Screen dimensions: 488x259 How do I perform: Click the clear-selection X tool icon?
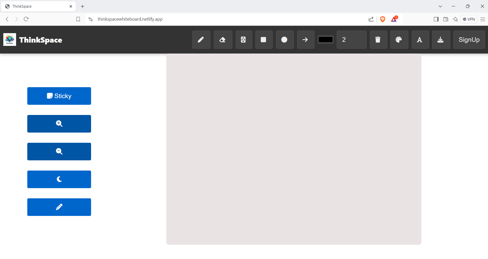point(244,40)
